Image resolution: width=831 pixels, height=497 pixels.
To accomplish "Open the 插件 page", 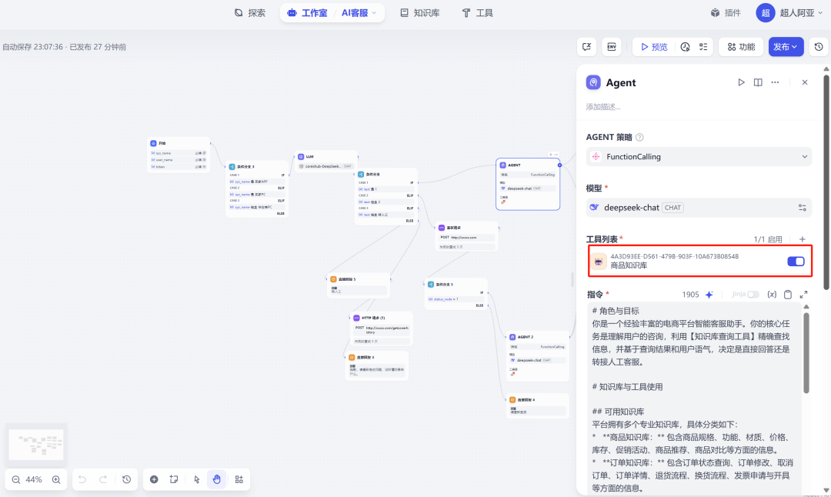I will (x=726, y=13).
